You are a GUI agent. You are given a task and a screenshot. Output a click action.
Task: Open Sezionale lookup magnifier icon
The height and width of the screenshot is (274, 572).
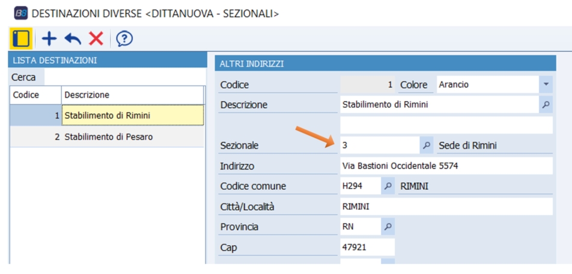tap(426, 145)
